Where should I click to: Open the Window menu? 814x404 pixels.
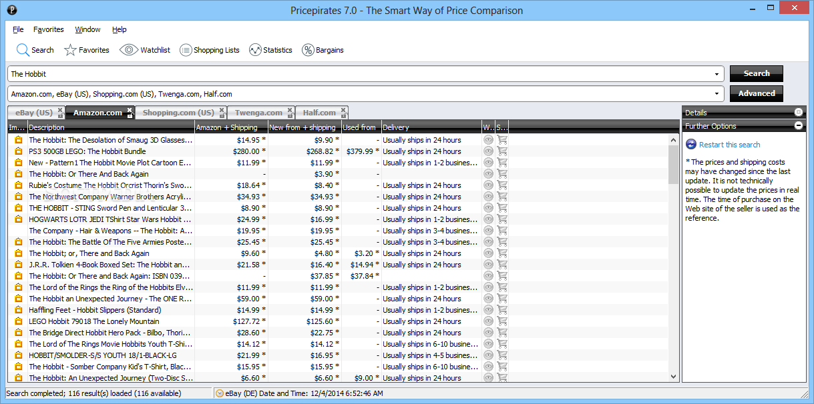click(x=87, y=29)
